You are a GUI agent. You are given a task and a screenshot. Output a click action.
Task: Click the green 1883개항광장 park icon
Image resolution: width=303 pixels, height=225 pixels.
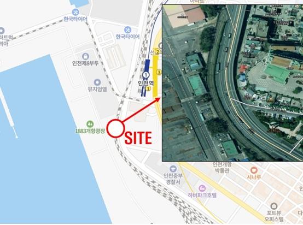tap(90, 124)
